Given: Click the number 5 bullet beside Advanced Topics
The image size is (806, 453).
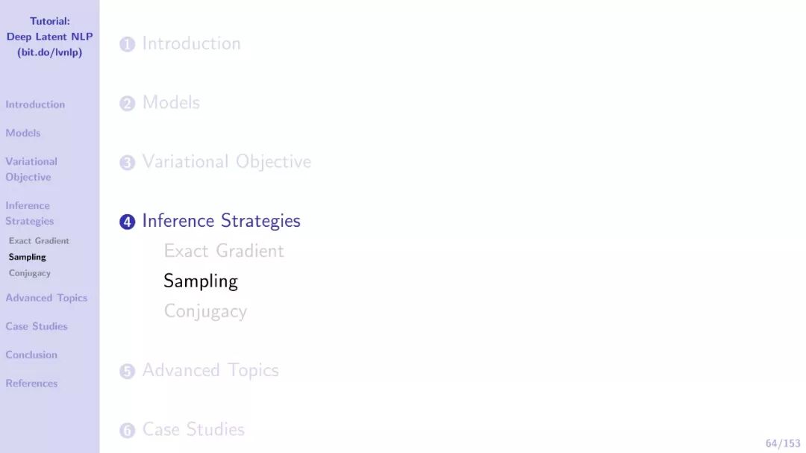Looking at the screenshot, I should [127, 371].
